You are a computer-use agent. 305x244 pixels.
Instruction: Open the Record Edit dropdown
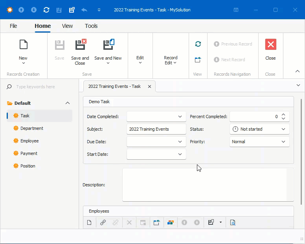point(171,60)
